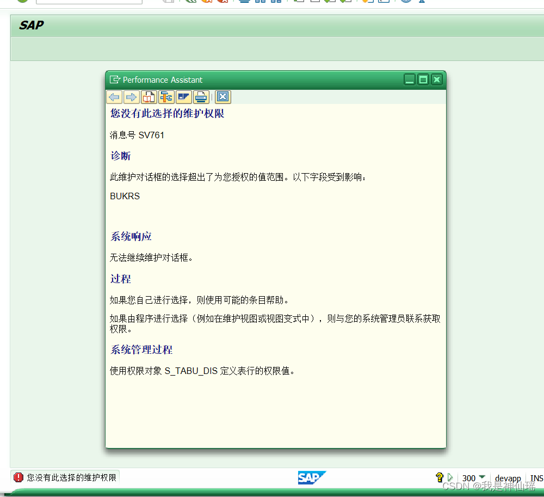Select the technical information wrench icon
This screenshot has width=544, height=497.
[x=166, y=96]
